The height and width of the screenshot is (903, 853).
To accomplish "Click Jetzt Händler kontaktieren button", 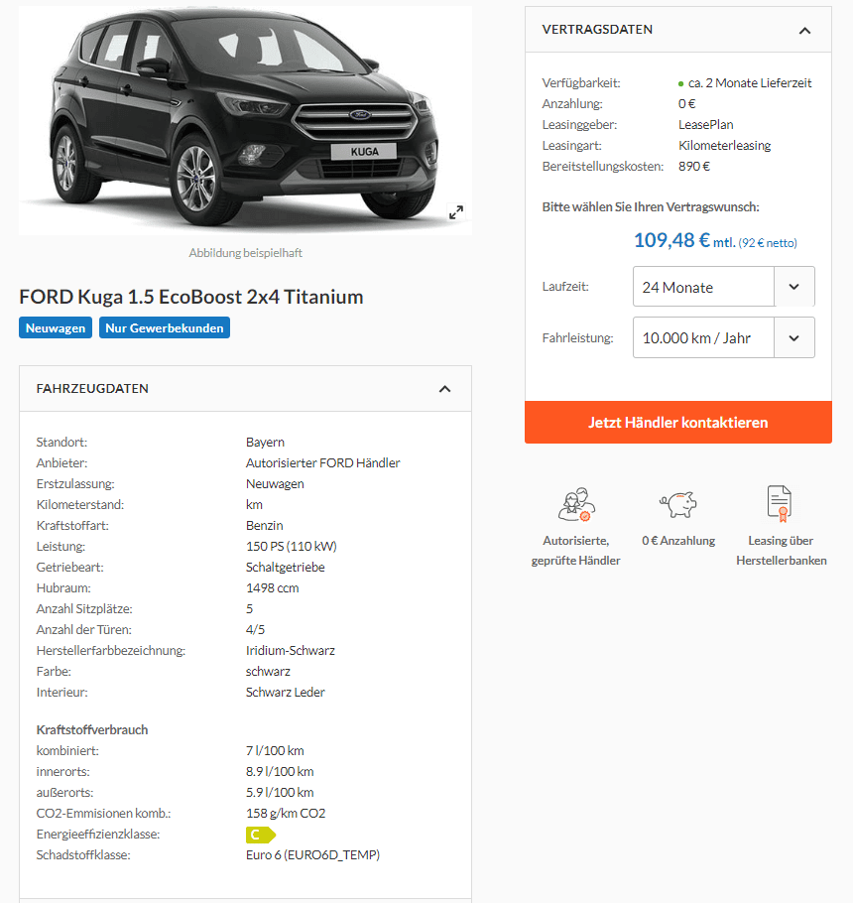I will [678, 422].
